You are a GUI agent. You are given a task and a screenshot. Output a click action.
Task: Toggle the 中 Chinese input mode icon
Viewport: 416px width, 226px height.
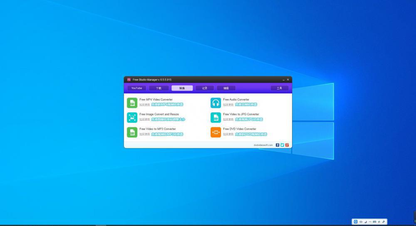coord(361,222)
